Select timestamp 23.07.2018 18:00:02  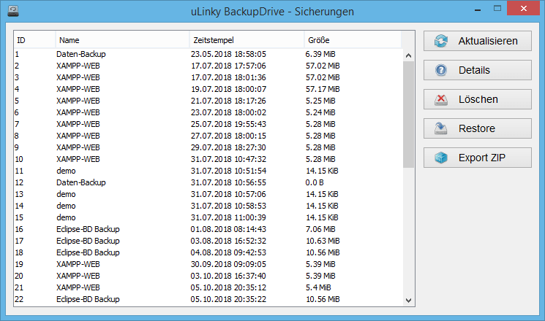(x=228, y=112)
